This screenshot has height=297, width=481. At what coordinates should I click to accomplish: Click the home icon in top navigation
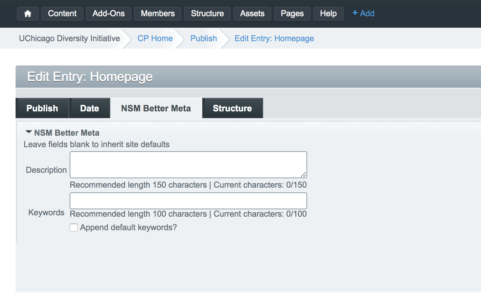coord(28,14)
